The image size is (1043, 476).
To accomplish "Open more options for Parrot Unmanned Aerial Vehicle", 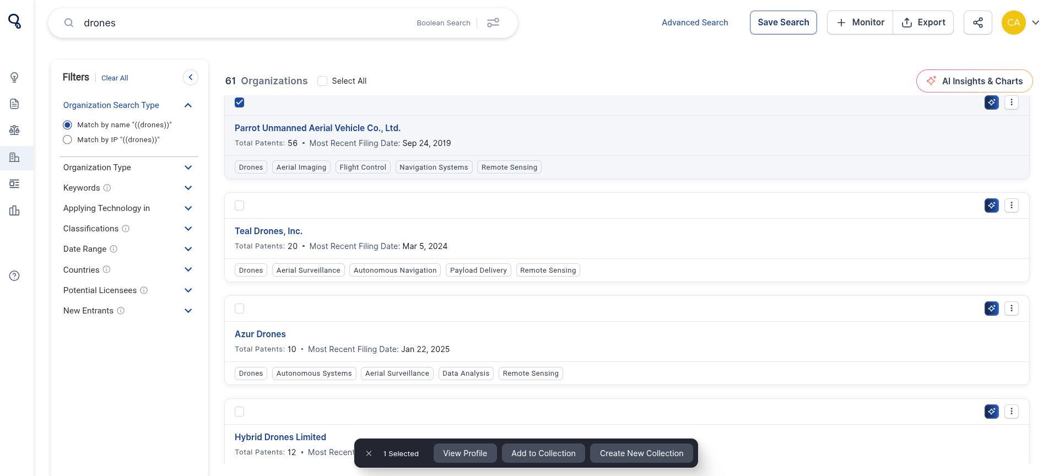I will coord(1012,102).
